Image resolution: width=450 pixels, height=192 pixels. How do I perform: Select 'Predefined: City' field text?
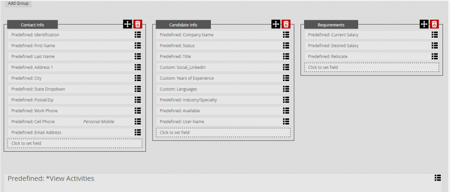pyautogui.click(x=26, y=78)
